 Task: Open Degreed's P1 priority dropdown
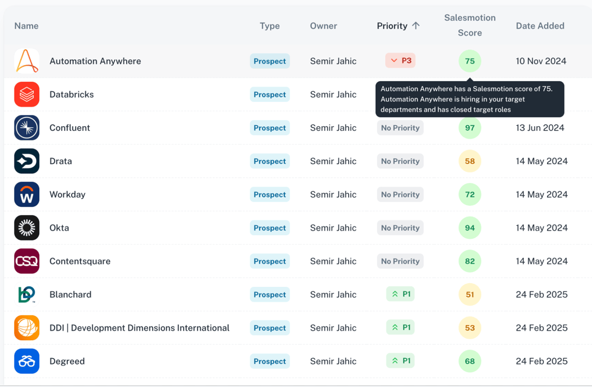pos(400,360)
